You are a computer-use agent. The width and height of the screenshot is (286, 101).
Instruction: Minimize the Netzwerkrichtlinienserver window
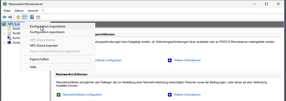point(255,4)
